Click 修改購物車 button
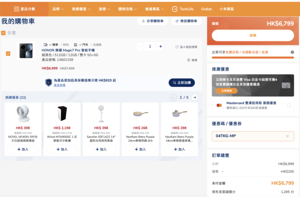 (x=186, y=21)
